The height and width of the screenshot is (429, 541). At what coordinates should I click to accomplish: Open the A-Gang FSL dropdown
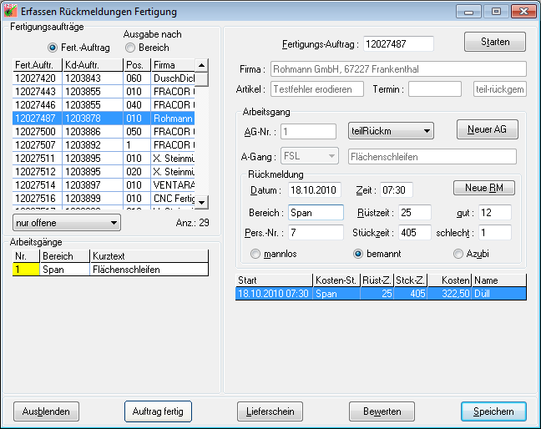point(309,156)
